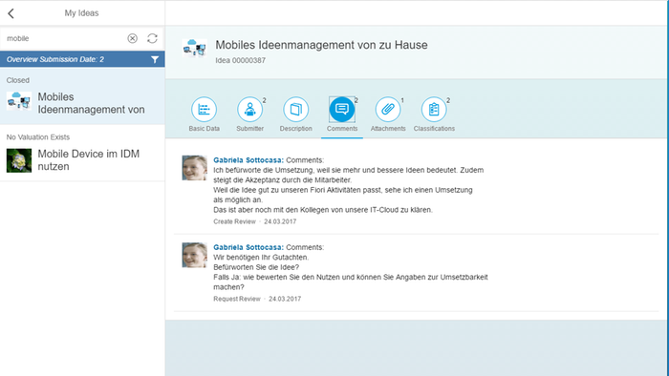Clear the search field with the X icon
669x376 pixels.
pos(132,38)
